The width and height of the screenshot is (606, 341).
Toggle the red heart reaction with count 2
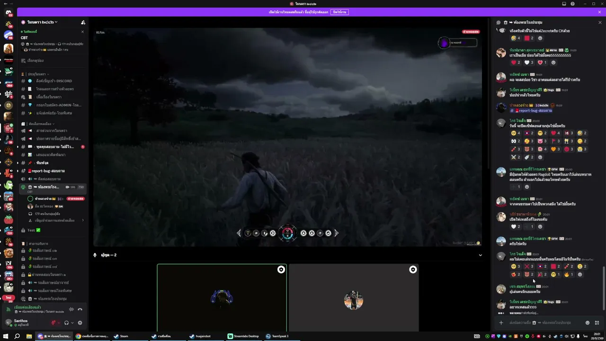(516, 63)
